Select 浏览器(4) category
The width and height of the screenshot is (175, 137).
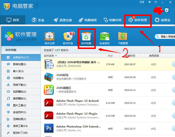[x=21, y=78]
